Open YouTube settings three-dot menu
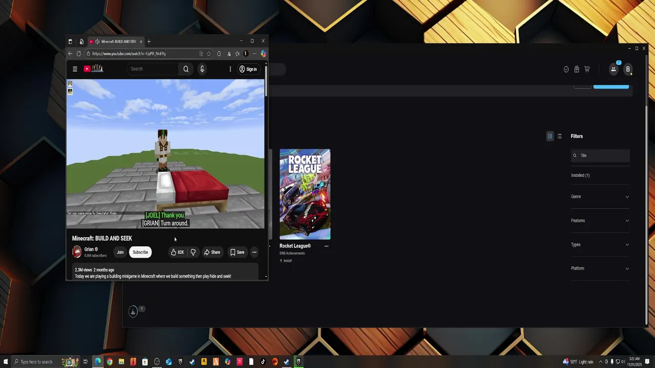Viewport: 655px width, 368px height. (230, 69)
